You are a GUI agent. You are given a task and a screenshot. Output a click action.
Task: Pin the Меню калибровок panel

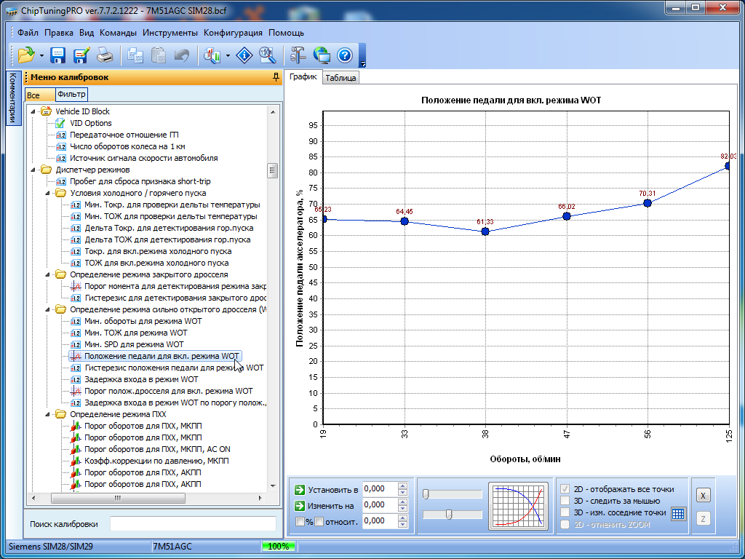(x=276, y=77)
